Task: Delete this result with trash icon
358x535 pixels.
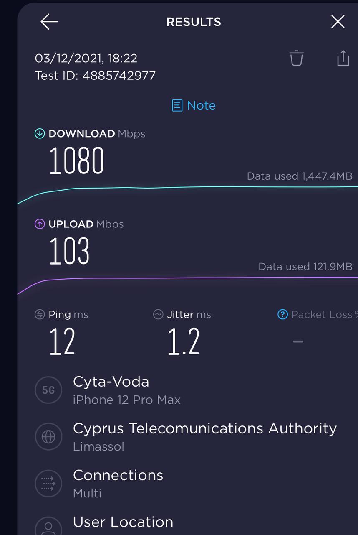Action: tap(296, 58)
